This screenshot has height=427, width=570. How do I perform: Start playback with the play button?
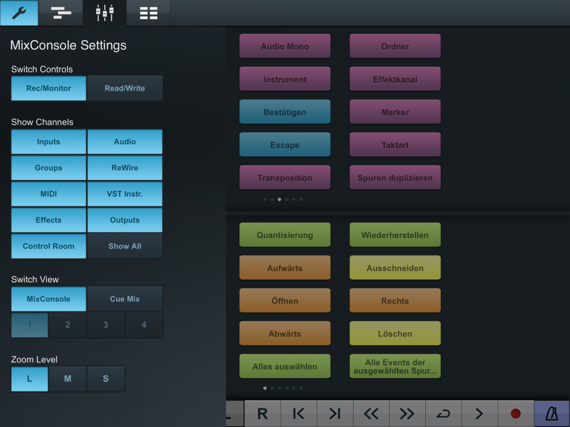pyautogui.click(x=480, y=414)
